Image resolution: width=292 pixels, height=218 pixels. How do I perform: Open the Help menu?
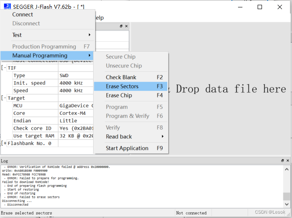click(x=100, y=18)
